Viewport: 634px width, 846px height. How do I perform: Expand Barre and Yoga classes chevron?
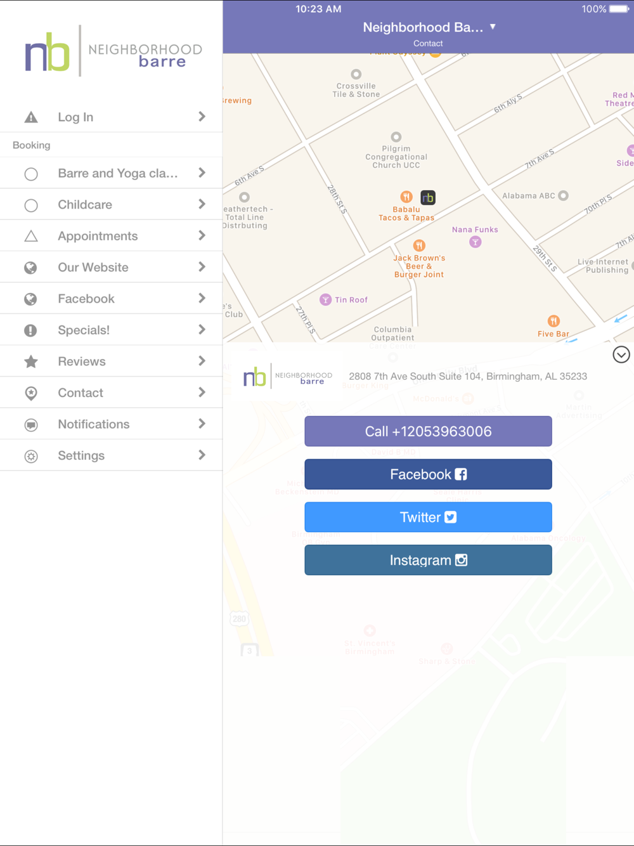(202, 172)
